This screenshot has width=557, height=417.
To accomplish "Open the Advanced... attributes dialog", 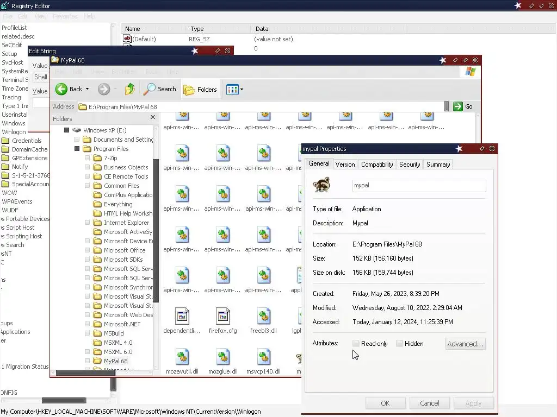I will pyautogui.click(x=466, y=344).
